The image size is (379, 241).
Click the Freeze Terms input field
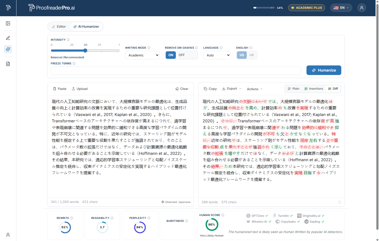coord(176,71)
